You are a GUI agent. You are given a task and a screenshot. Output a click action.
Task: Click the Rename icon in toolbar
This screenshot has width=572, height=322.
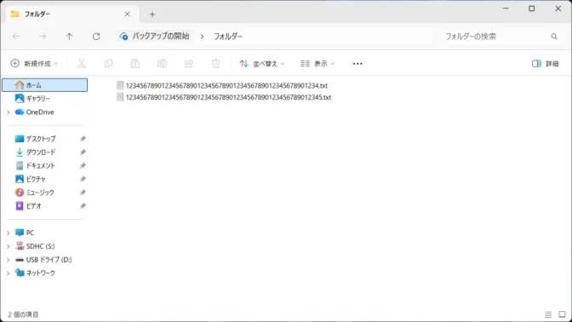coord(162,64)
